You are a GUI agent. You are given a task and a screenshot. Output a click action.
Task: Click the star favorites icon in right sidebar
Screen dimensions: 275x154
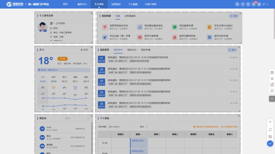point(272,79)
